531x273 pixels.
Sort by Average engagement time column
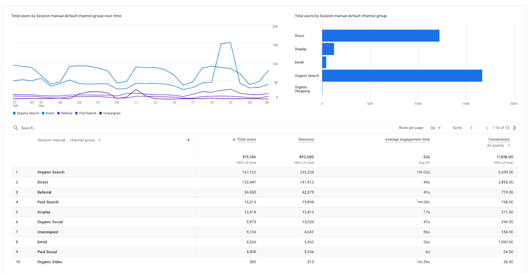coord(407,140)
